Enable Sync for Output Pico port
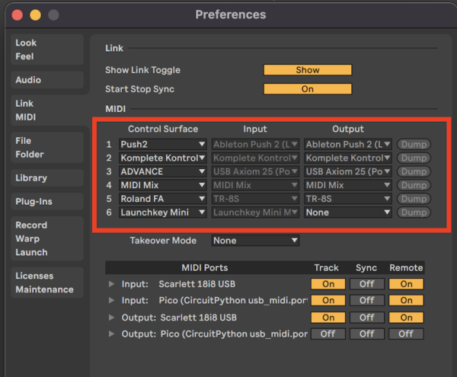The image size is (457, 377). [367, 334]
